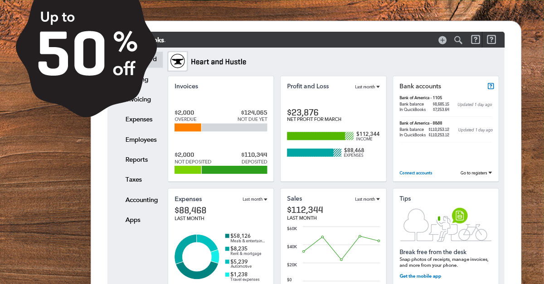The image size is (544, 284).
Task: Click the Heart and Hustle anvil logo
Action: coord(177,62)
